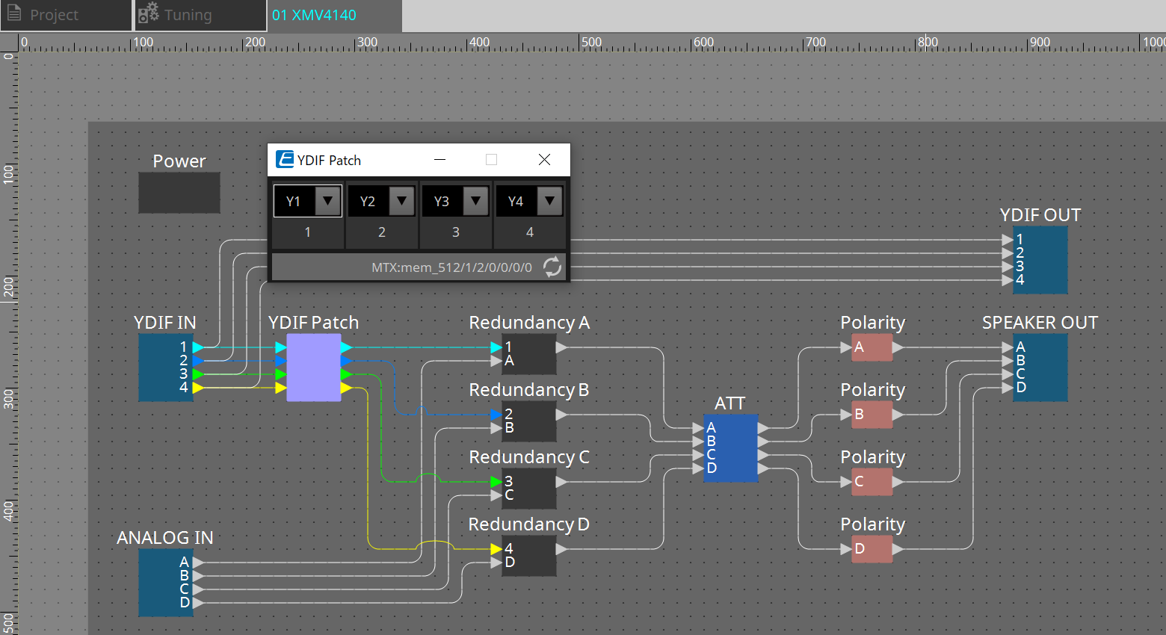Click the Power component block
The width and height of the screenshot is (1166, 635).
click(x=179, y=193)
